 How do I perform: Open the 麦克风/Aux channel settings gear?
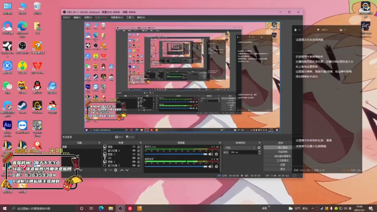tap(216, 154)
